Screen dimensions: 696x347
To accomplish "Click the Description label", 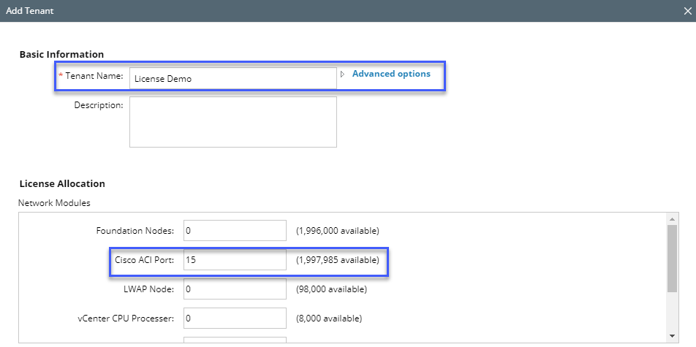I will coord(99,105).
